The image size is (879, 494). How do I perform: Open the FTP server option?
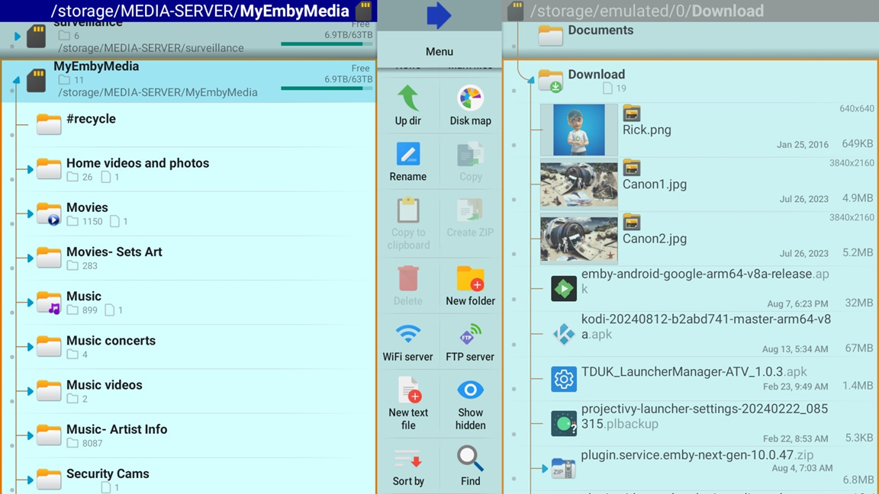pyautogui.click(x=470, y=335)
